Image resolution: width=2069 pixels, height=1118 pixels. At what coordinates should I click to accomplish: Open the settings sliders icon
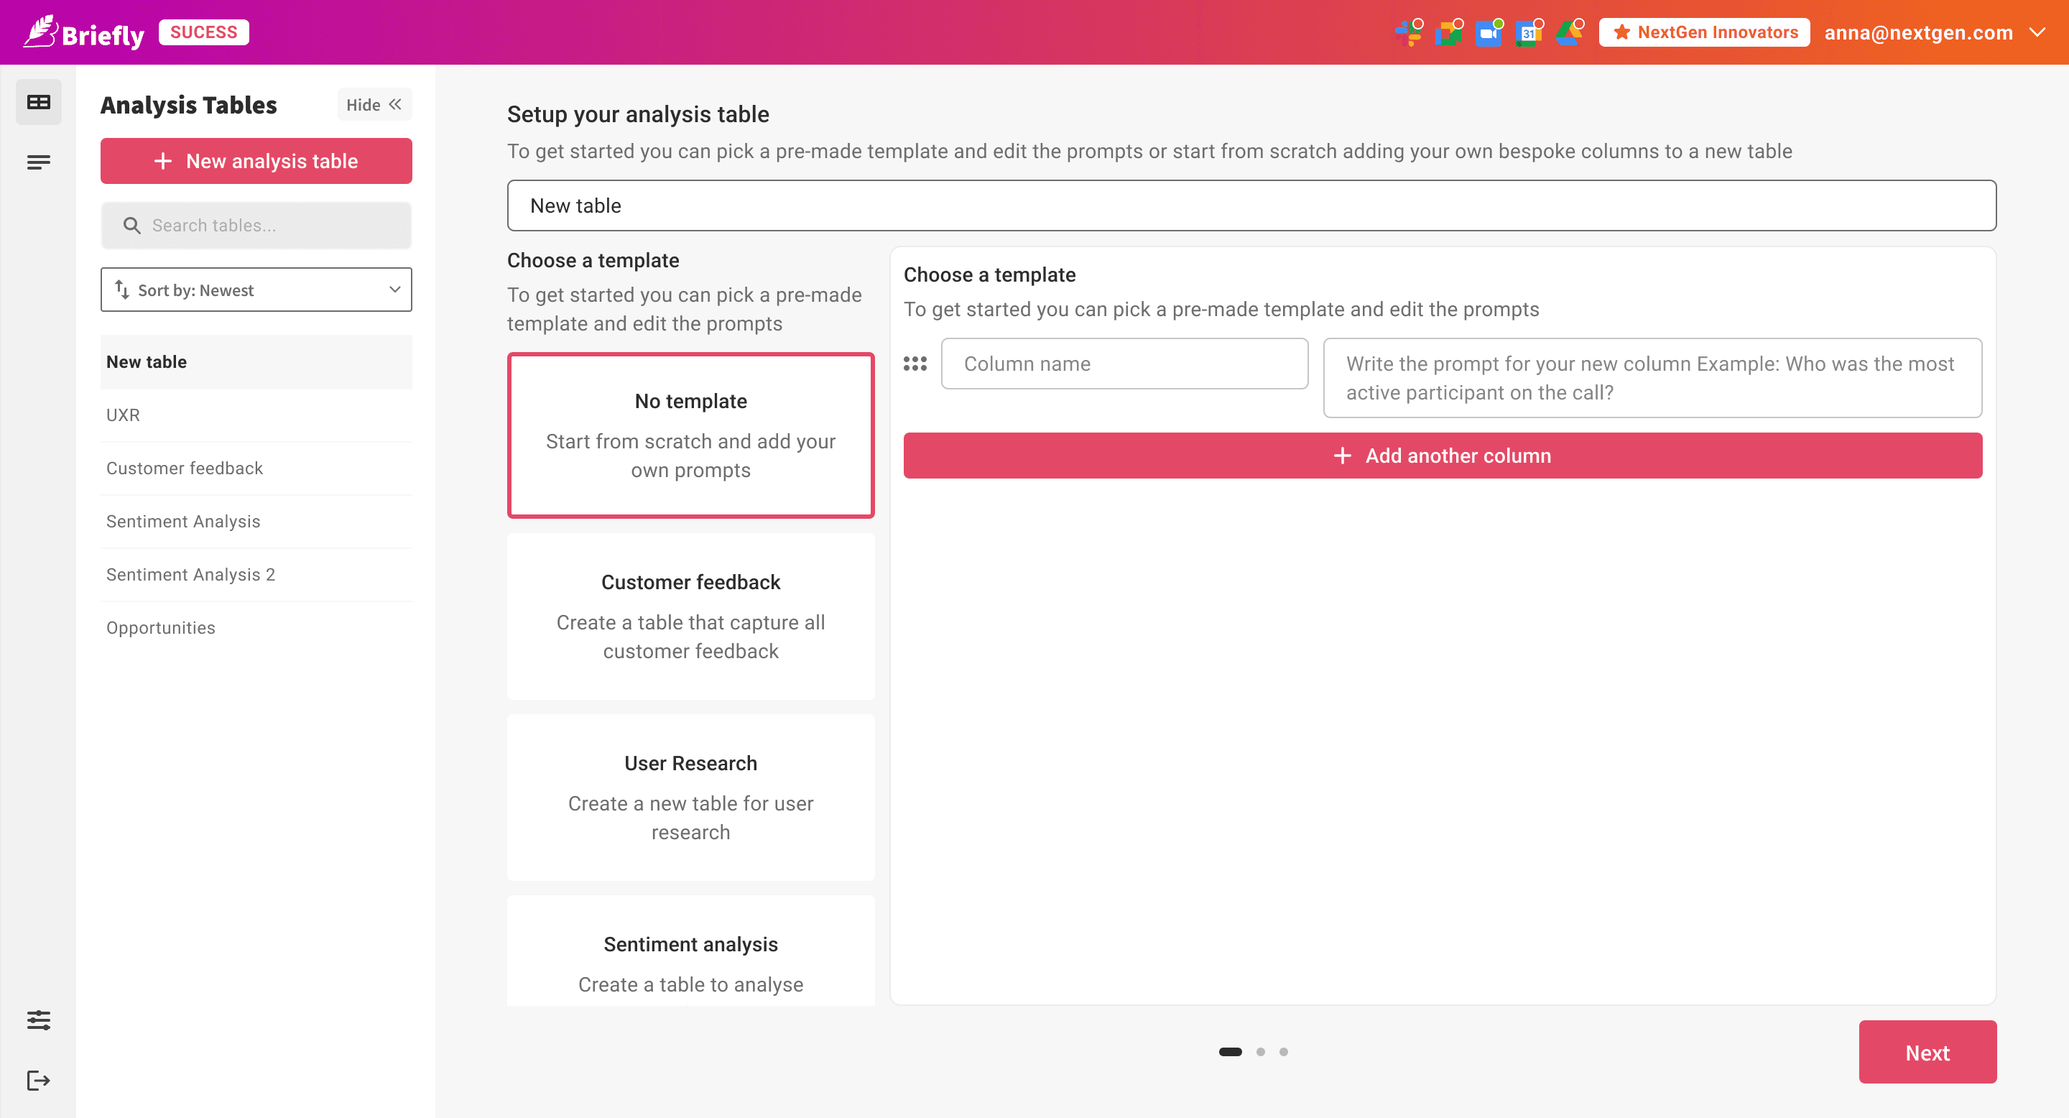click(x=39, y=1020)
